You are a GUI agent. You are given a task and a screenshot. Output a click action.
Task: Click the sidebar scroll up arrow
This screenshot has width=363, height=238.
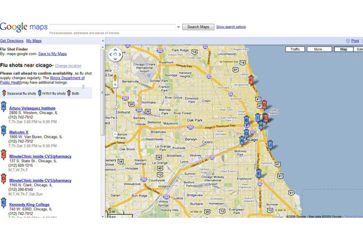(x=103, y=47)
